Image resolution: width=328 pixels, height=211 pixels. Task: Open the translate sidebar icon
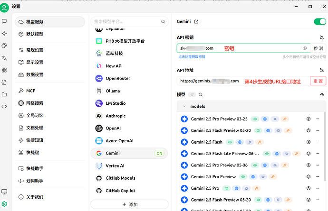click(4, 58)
